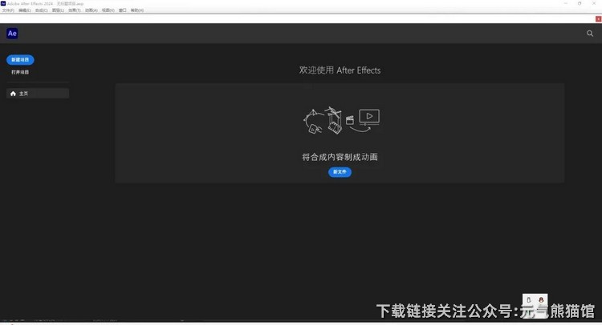Open the 视图(V) view menu
The width and height of the screenshot is (602, 325).
108,10
